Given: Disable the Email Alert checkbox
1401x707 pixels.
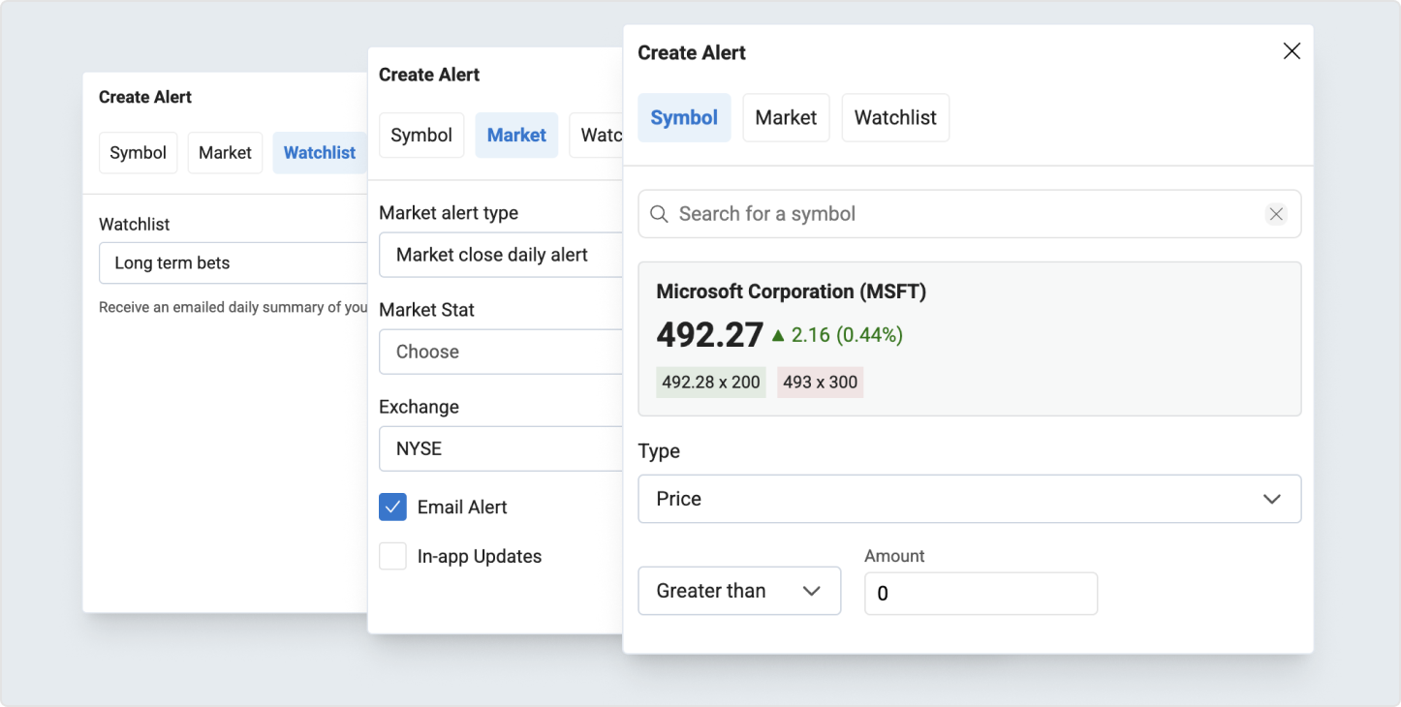Looking at the screenshot, I should pos(392,507).
